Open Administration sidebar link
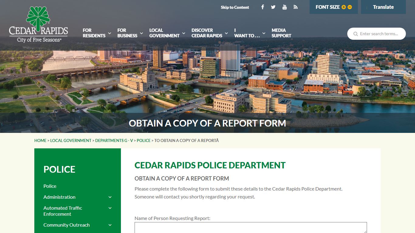Screen dimensions: 415x233 click(x=59, y=197)
